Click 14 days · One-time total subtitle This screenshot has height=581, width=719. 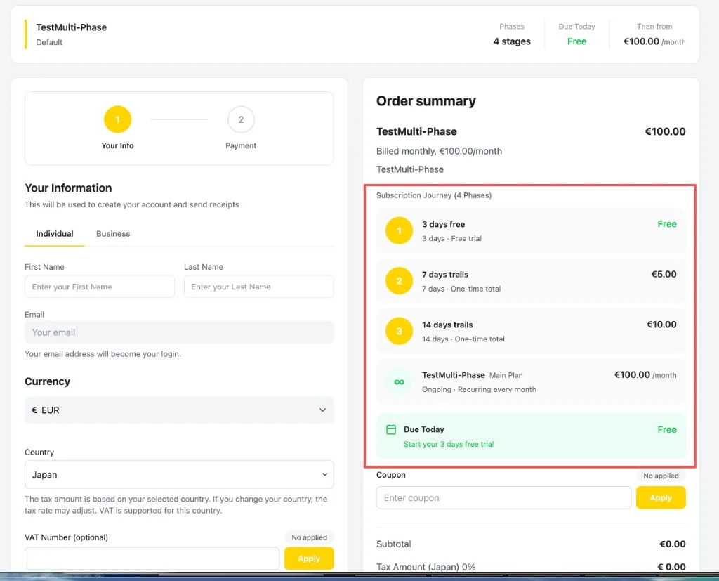pos(463,339)
